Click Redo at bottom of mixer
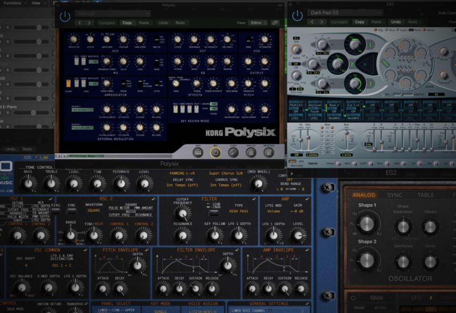456x313 pixels. [x=27, y=149]
